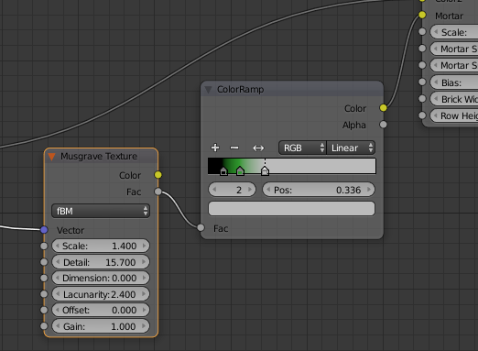Click the Musgrave Scale input socket

pos(44,246)
